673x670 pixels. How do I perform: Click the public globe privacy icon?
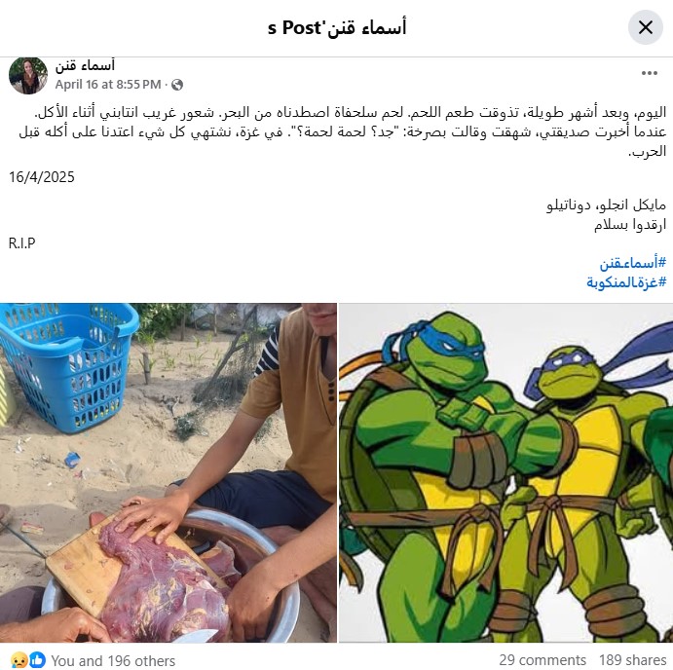tap(177, 85)
